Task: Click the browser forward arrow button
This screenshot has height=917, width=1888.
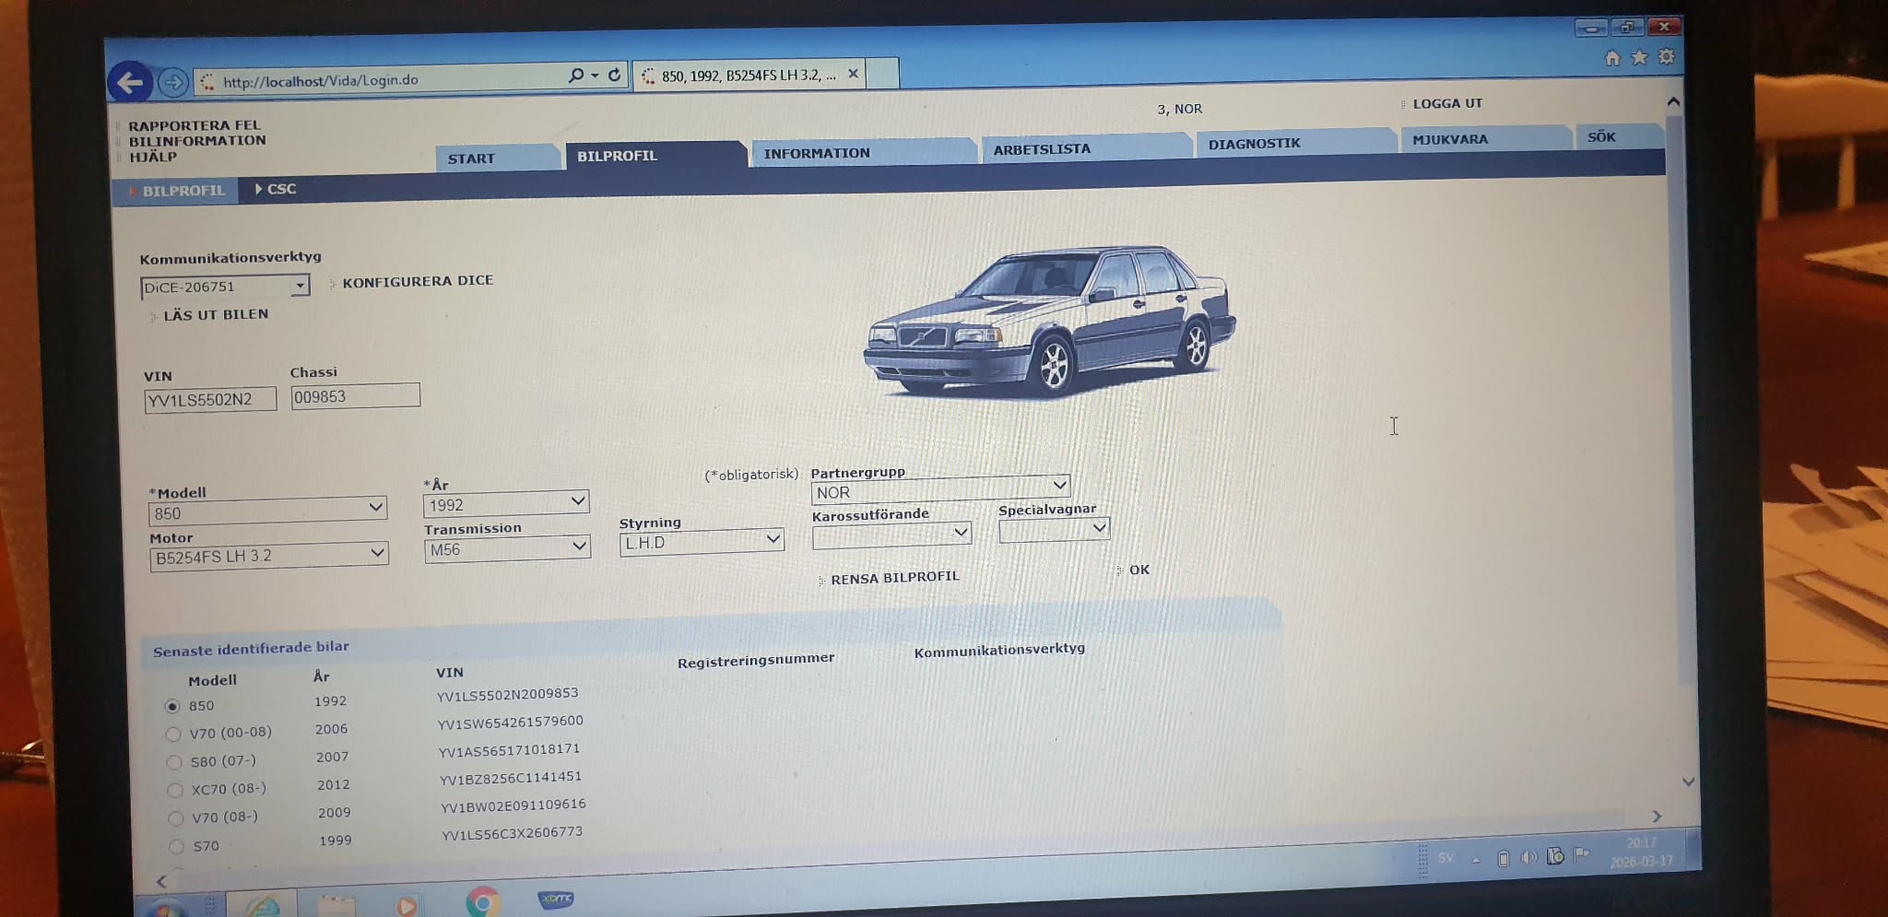Action: tap(172, 83)
